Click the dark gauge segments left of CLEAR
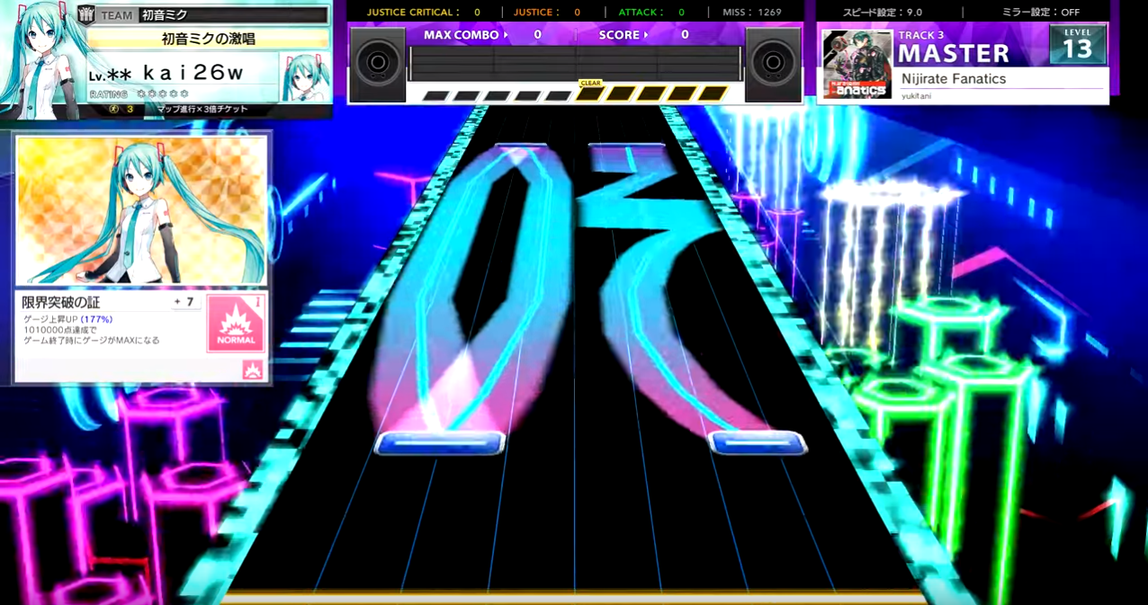This screenshot has height=605, width=1148. click(x=496, y=95)
